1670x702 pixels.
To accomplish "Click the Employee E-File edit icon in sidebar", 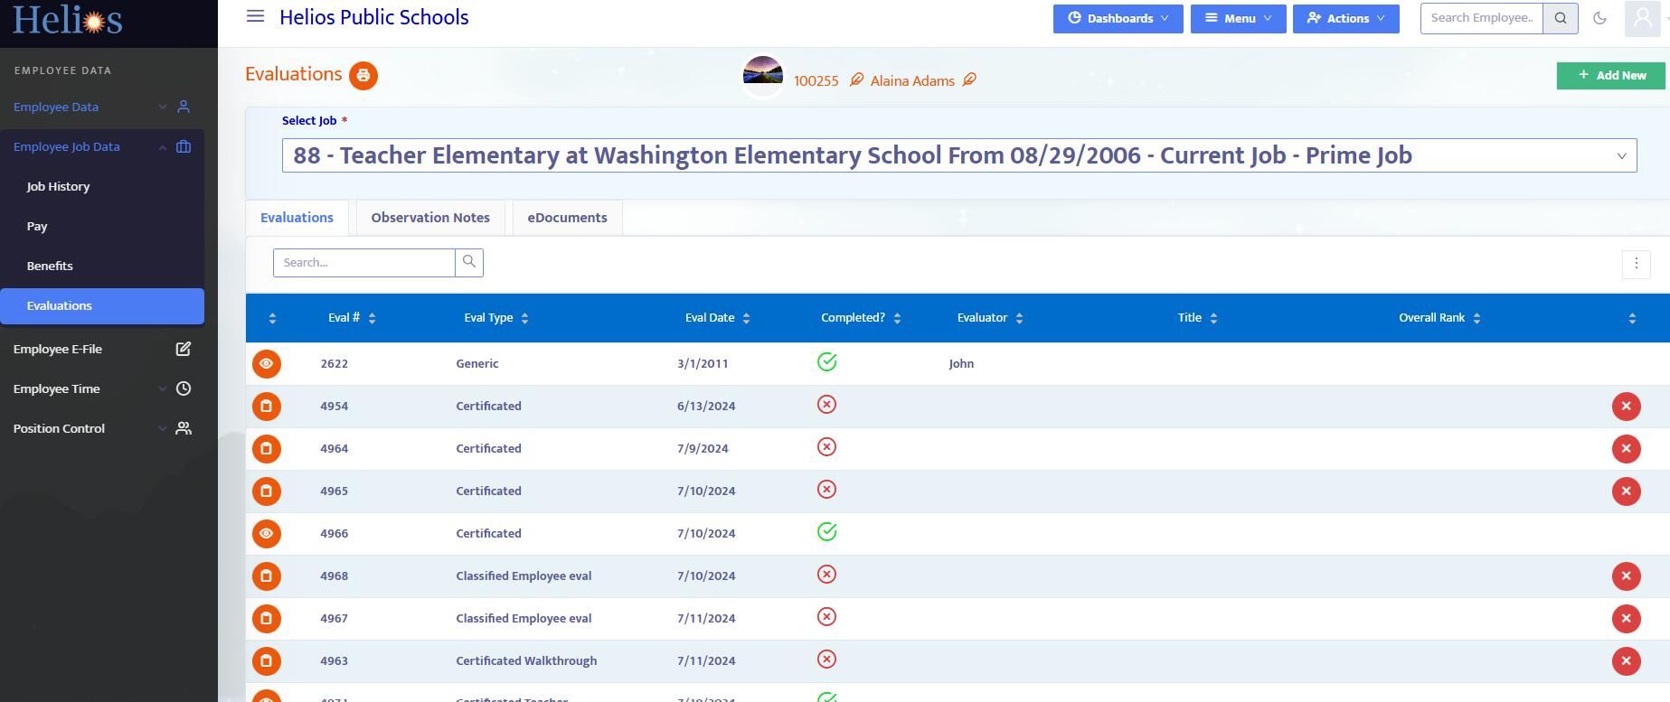I will 184,349.
